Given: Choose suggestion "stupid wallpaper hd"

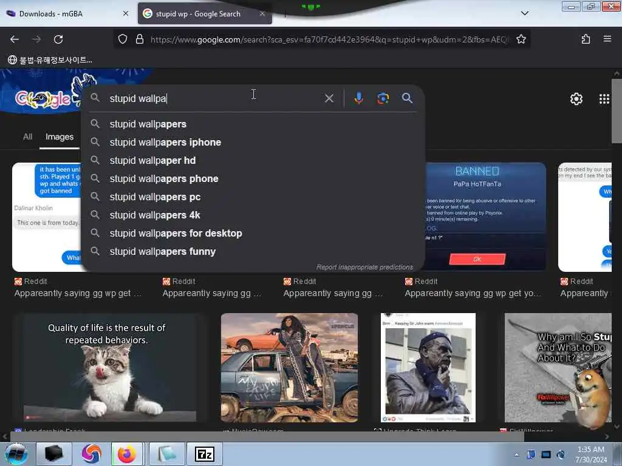Looking at the screenshot, I should click(x=252, y=160).
